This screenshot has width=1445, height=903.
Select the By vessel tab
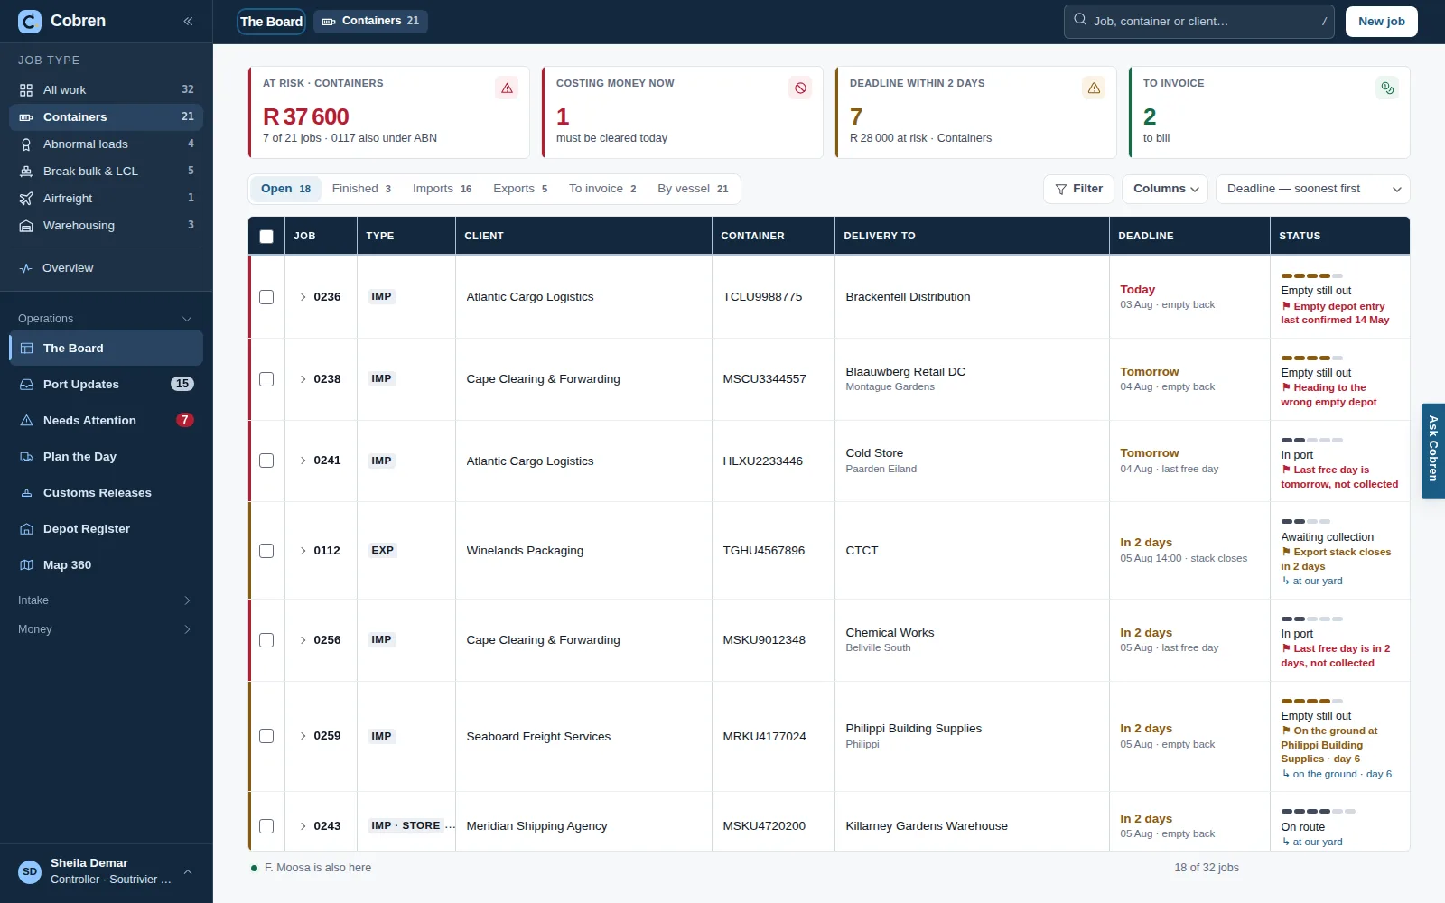coord(693,189)
